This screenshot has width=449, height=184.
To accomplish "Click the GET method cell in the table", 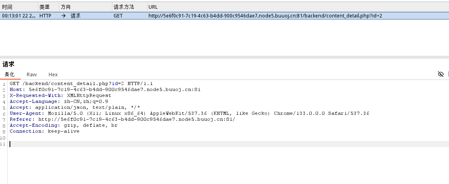I will click(118, 16).
